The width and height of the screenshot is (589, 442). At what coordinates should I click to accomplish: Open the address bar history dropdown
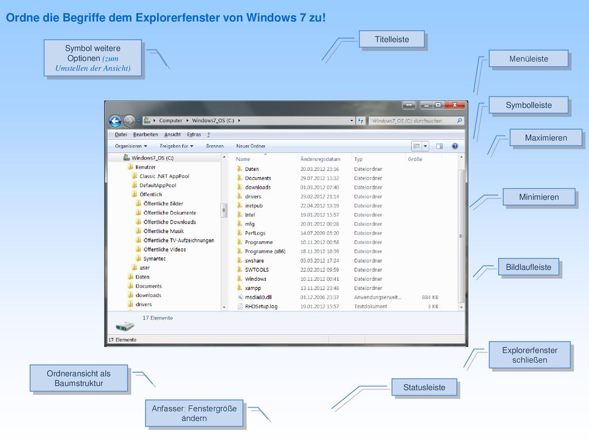pyautogui.click(x=351, y=121)
